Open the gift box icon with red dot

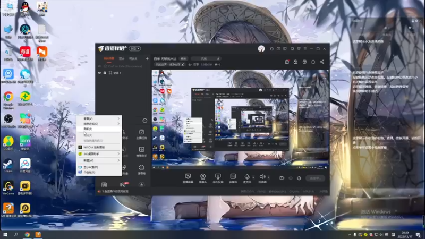tap(287, 62)
